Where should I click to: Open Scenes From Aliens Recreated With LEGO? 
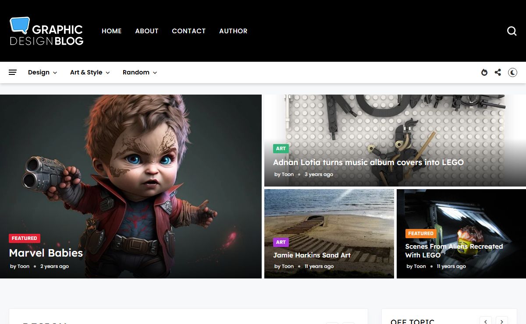pyautogui.click(x=454, y=251)
